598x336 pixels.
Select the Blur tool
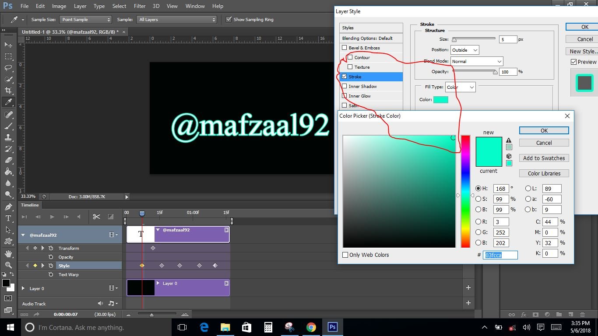click(x=8, y=182)
